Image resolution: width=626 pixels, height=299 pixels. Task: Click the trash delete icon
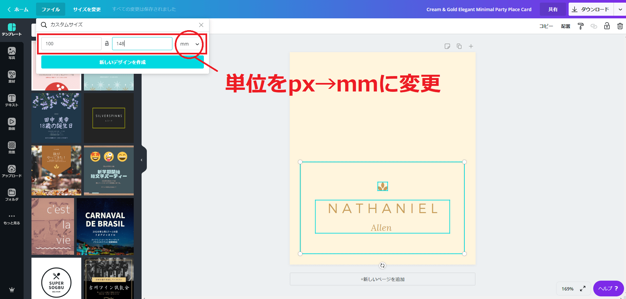(x=620, y=26)
